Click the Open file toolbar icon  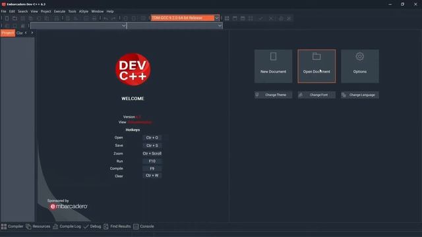[15, 18]
